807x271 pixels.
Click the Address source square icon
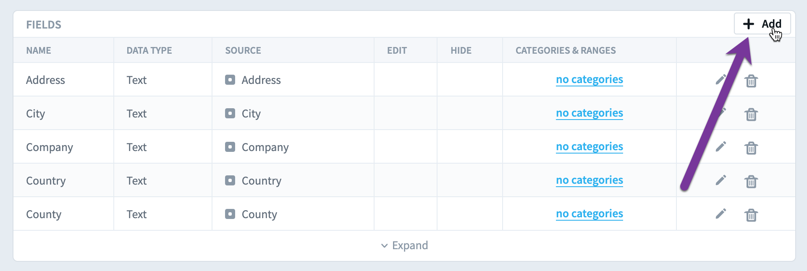pos(230,80)
